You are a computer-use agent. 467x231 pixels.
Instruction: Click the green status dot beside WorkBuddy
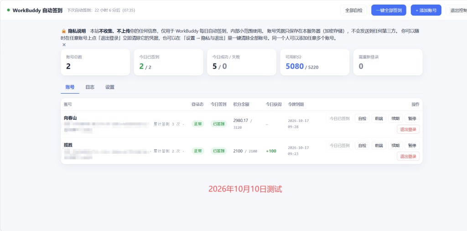click(8, 10)
